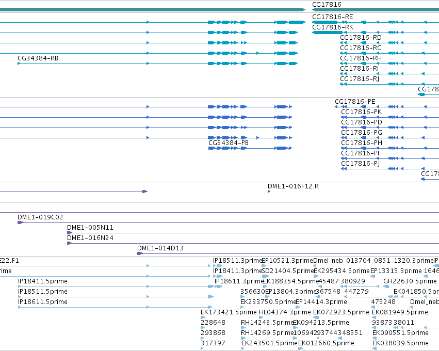Click the CG17816-PH protein label
Image resolution: width=439 pixels, height=351 pixels.
coord(362,143)
